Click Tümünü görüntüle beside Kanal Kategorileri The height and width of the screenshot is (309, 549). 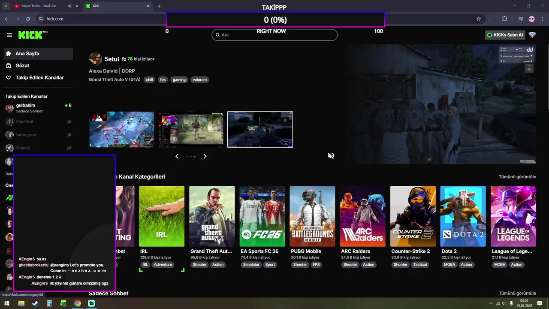click(517, 177)
